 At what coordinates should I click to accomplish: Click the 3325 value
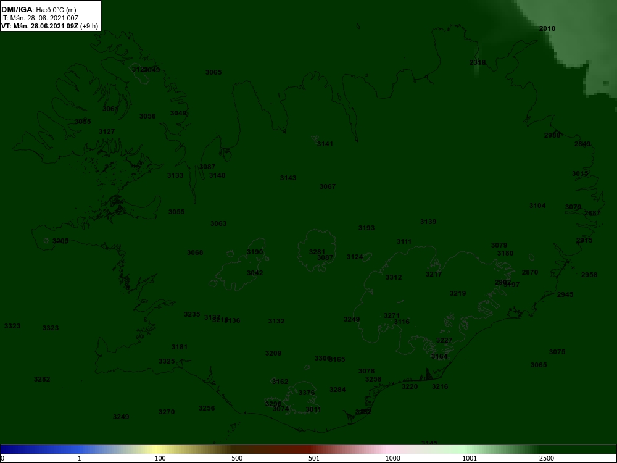point(167,361)
